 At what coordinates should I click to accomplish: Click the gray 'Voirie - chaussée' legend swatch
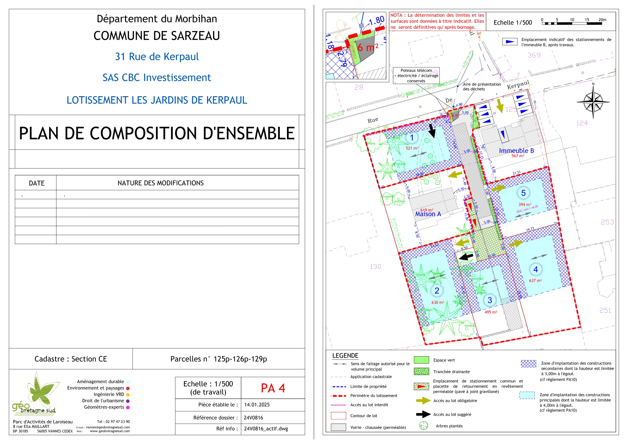coord(338,427)
